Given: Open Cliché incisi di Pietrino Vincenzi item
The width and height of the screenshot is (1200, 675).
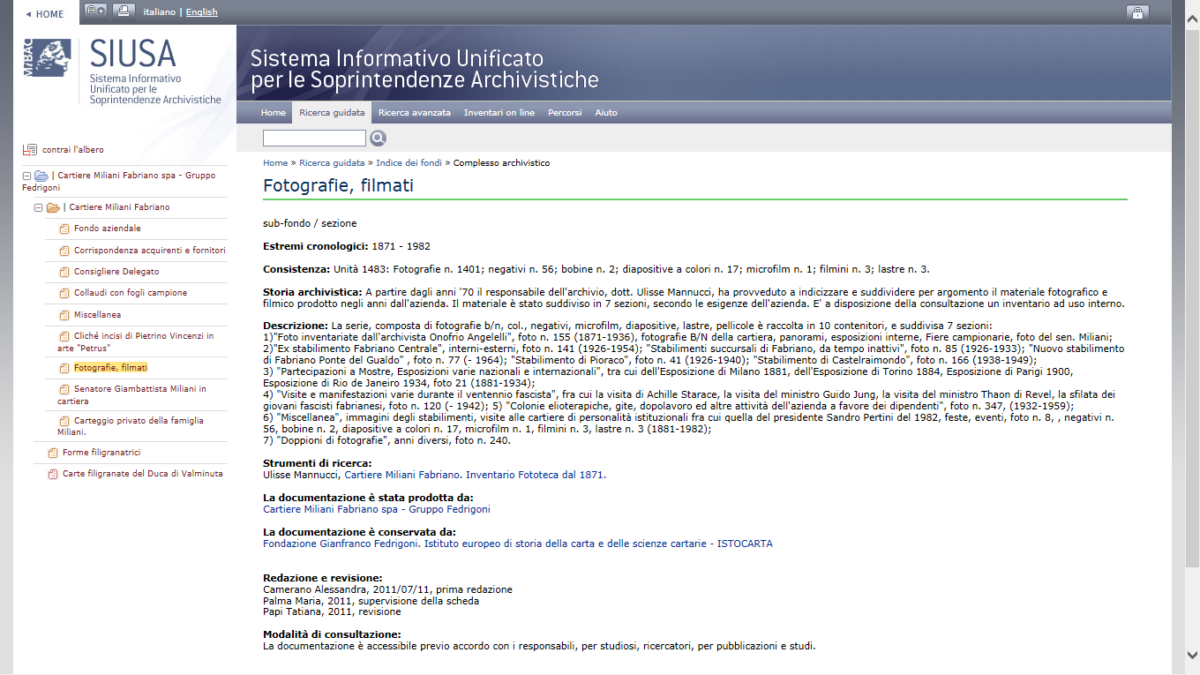Looking at the screenshot, I should click(136, 341).
